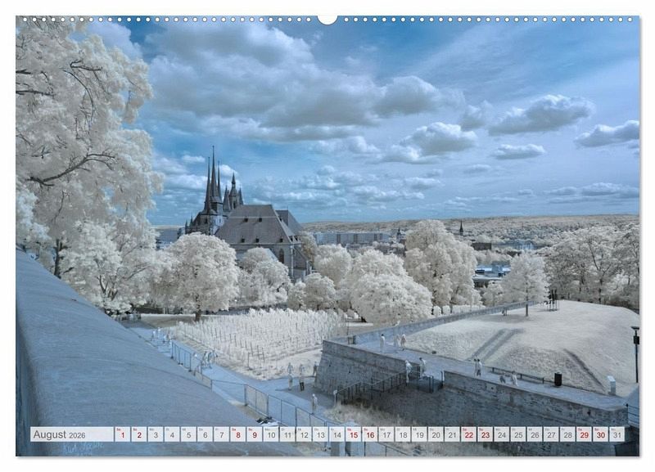Click the black street lamp at right edge

(x=635, y=352)
